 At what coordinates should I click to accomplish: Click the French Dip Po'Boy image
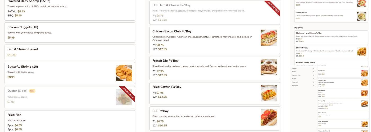tap(269, 67)
